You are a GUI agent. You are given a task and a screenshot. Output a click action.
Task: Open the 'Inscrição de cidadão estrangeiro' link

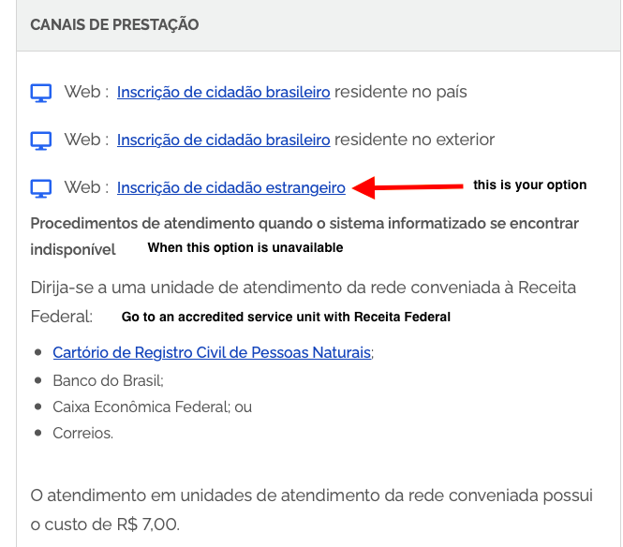pos(230,187)
